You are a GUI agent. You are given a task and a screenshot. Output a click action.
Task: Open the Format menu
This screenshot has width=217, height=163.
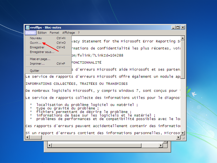54,33
